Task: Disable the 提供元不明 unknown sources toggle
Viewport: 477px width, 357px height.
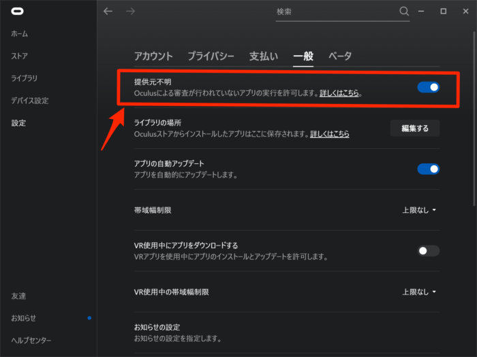Action: click(x=429, y=88)
